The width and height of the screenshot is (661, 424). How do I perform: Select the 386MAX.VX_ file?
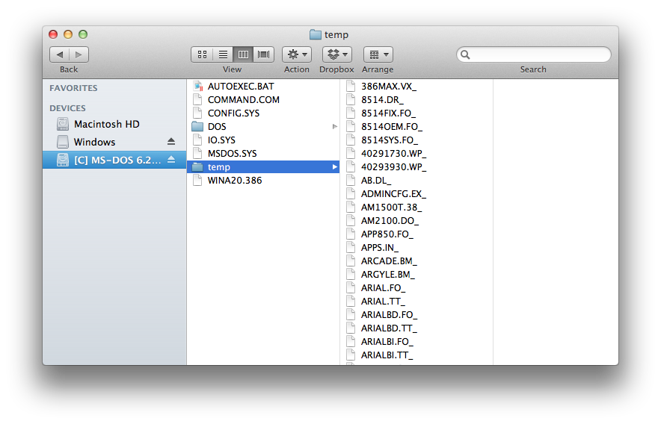point(416,87)
